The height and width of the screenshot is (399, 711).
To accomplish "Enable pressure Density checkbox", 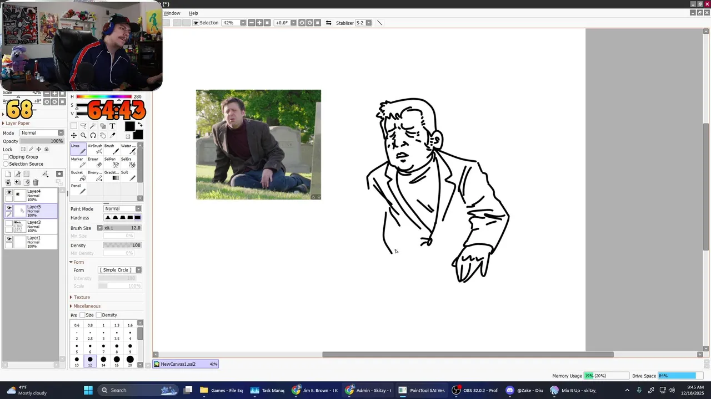I will [99, 315].
